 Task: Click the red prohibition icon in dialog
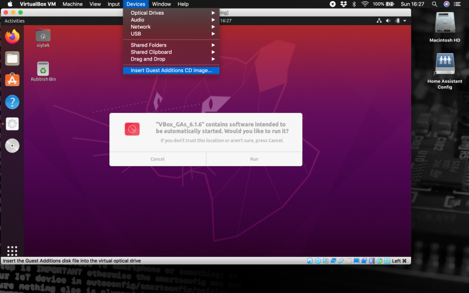[132, 129]
